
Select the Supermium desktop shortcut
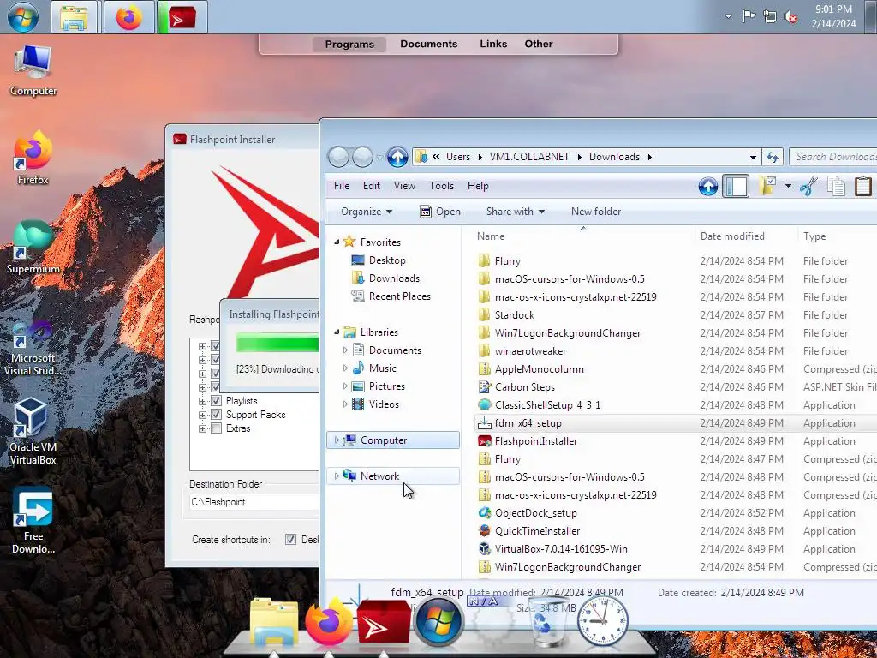(x=33, y=248)
